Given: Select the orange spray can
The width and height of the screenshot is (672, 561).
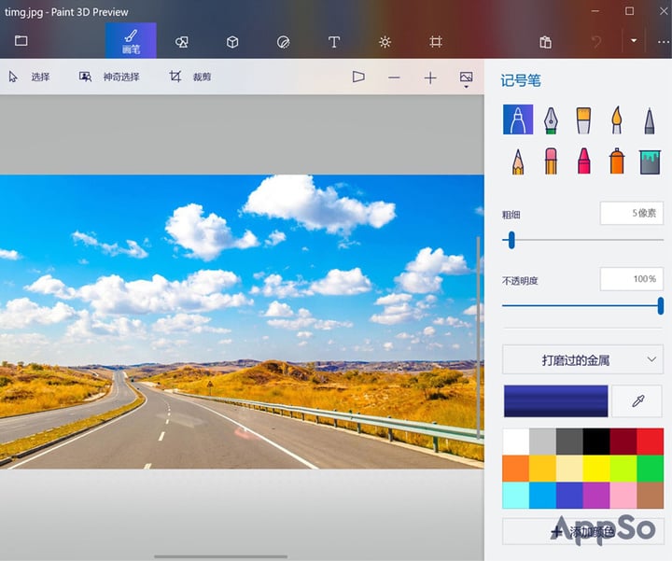Looking at the screenshot, I should (x=616, y=161).
